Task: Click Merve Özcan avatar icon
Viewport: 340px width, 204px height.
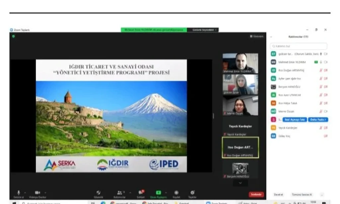Action: pyautogui.click(x=274, y=111)
